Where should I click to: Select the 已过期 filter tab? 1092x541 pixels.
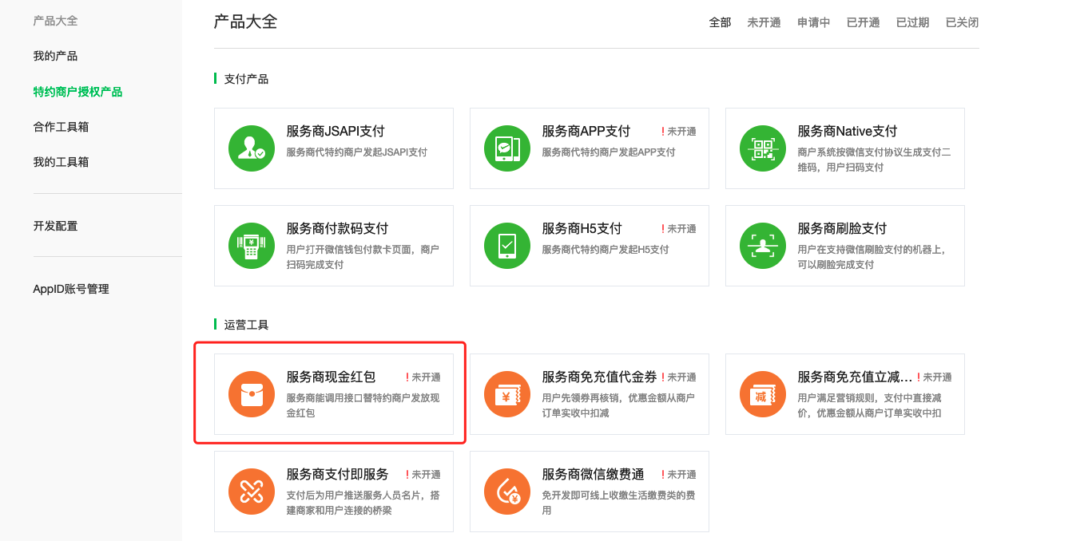tap(912, 22)
